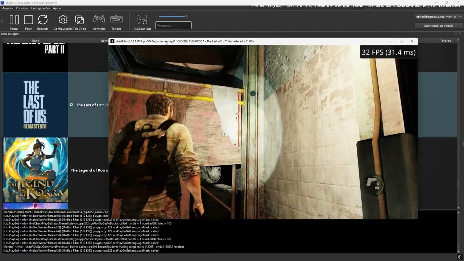Image resolution: width=464 pixels, height=261 pixels.
Task: Open the Visualizar menu
Action: pos(22,8)
